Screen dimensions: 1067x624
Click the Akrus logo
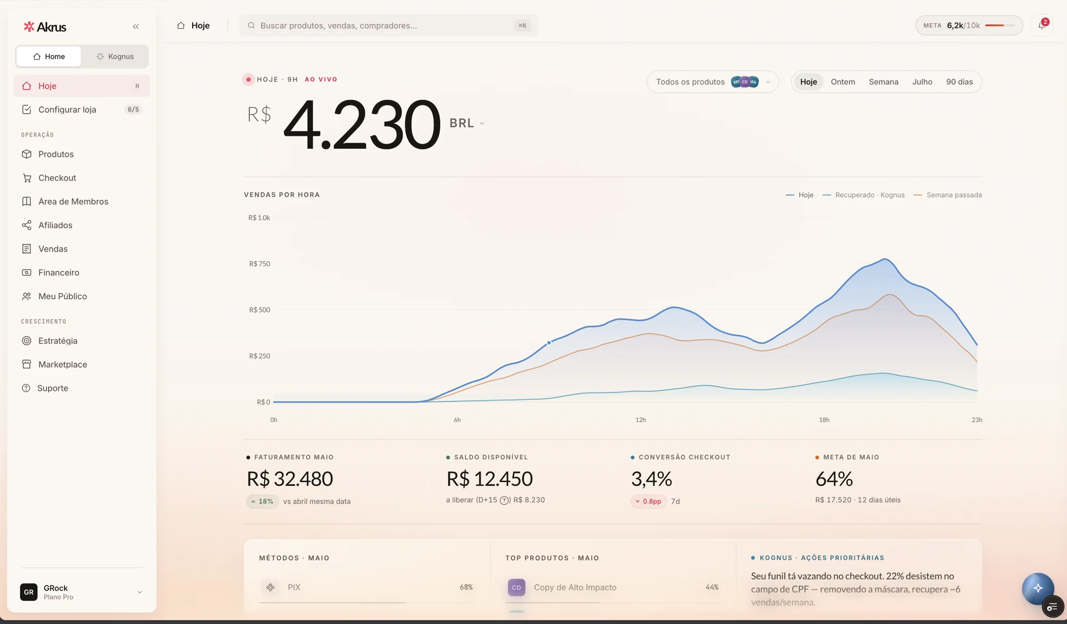coord(45,27)
